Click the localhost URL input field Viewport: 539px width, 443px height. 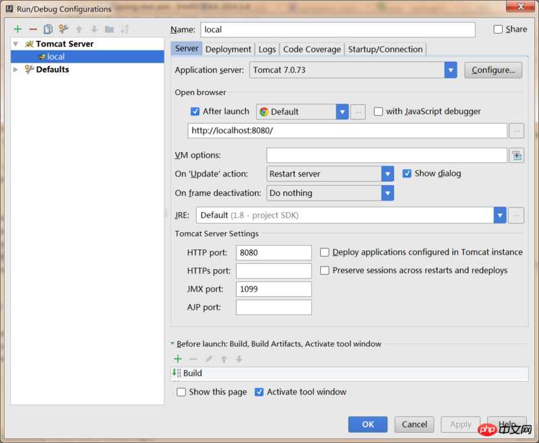[348, 131]
